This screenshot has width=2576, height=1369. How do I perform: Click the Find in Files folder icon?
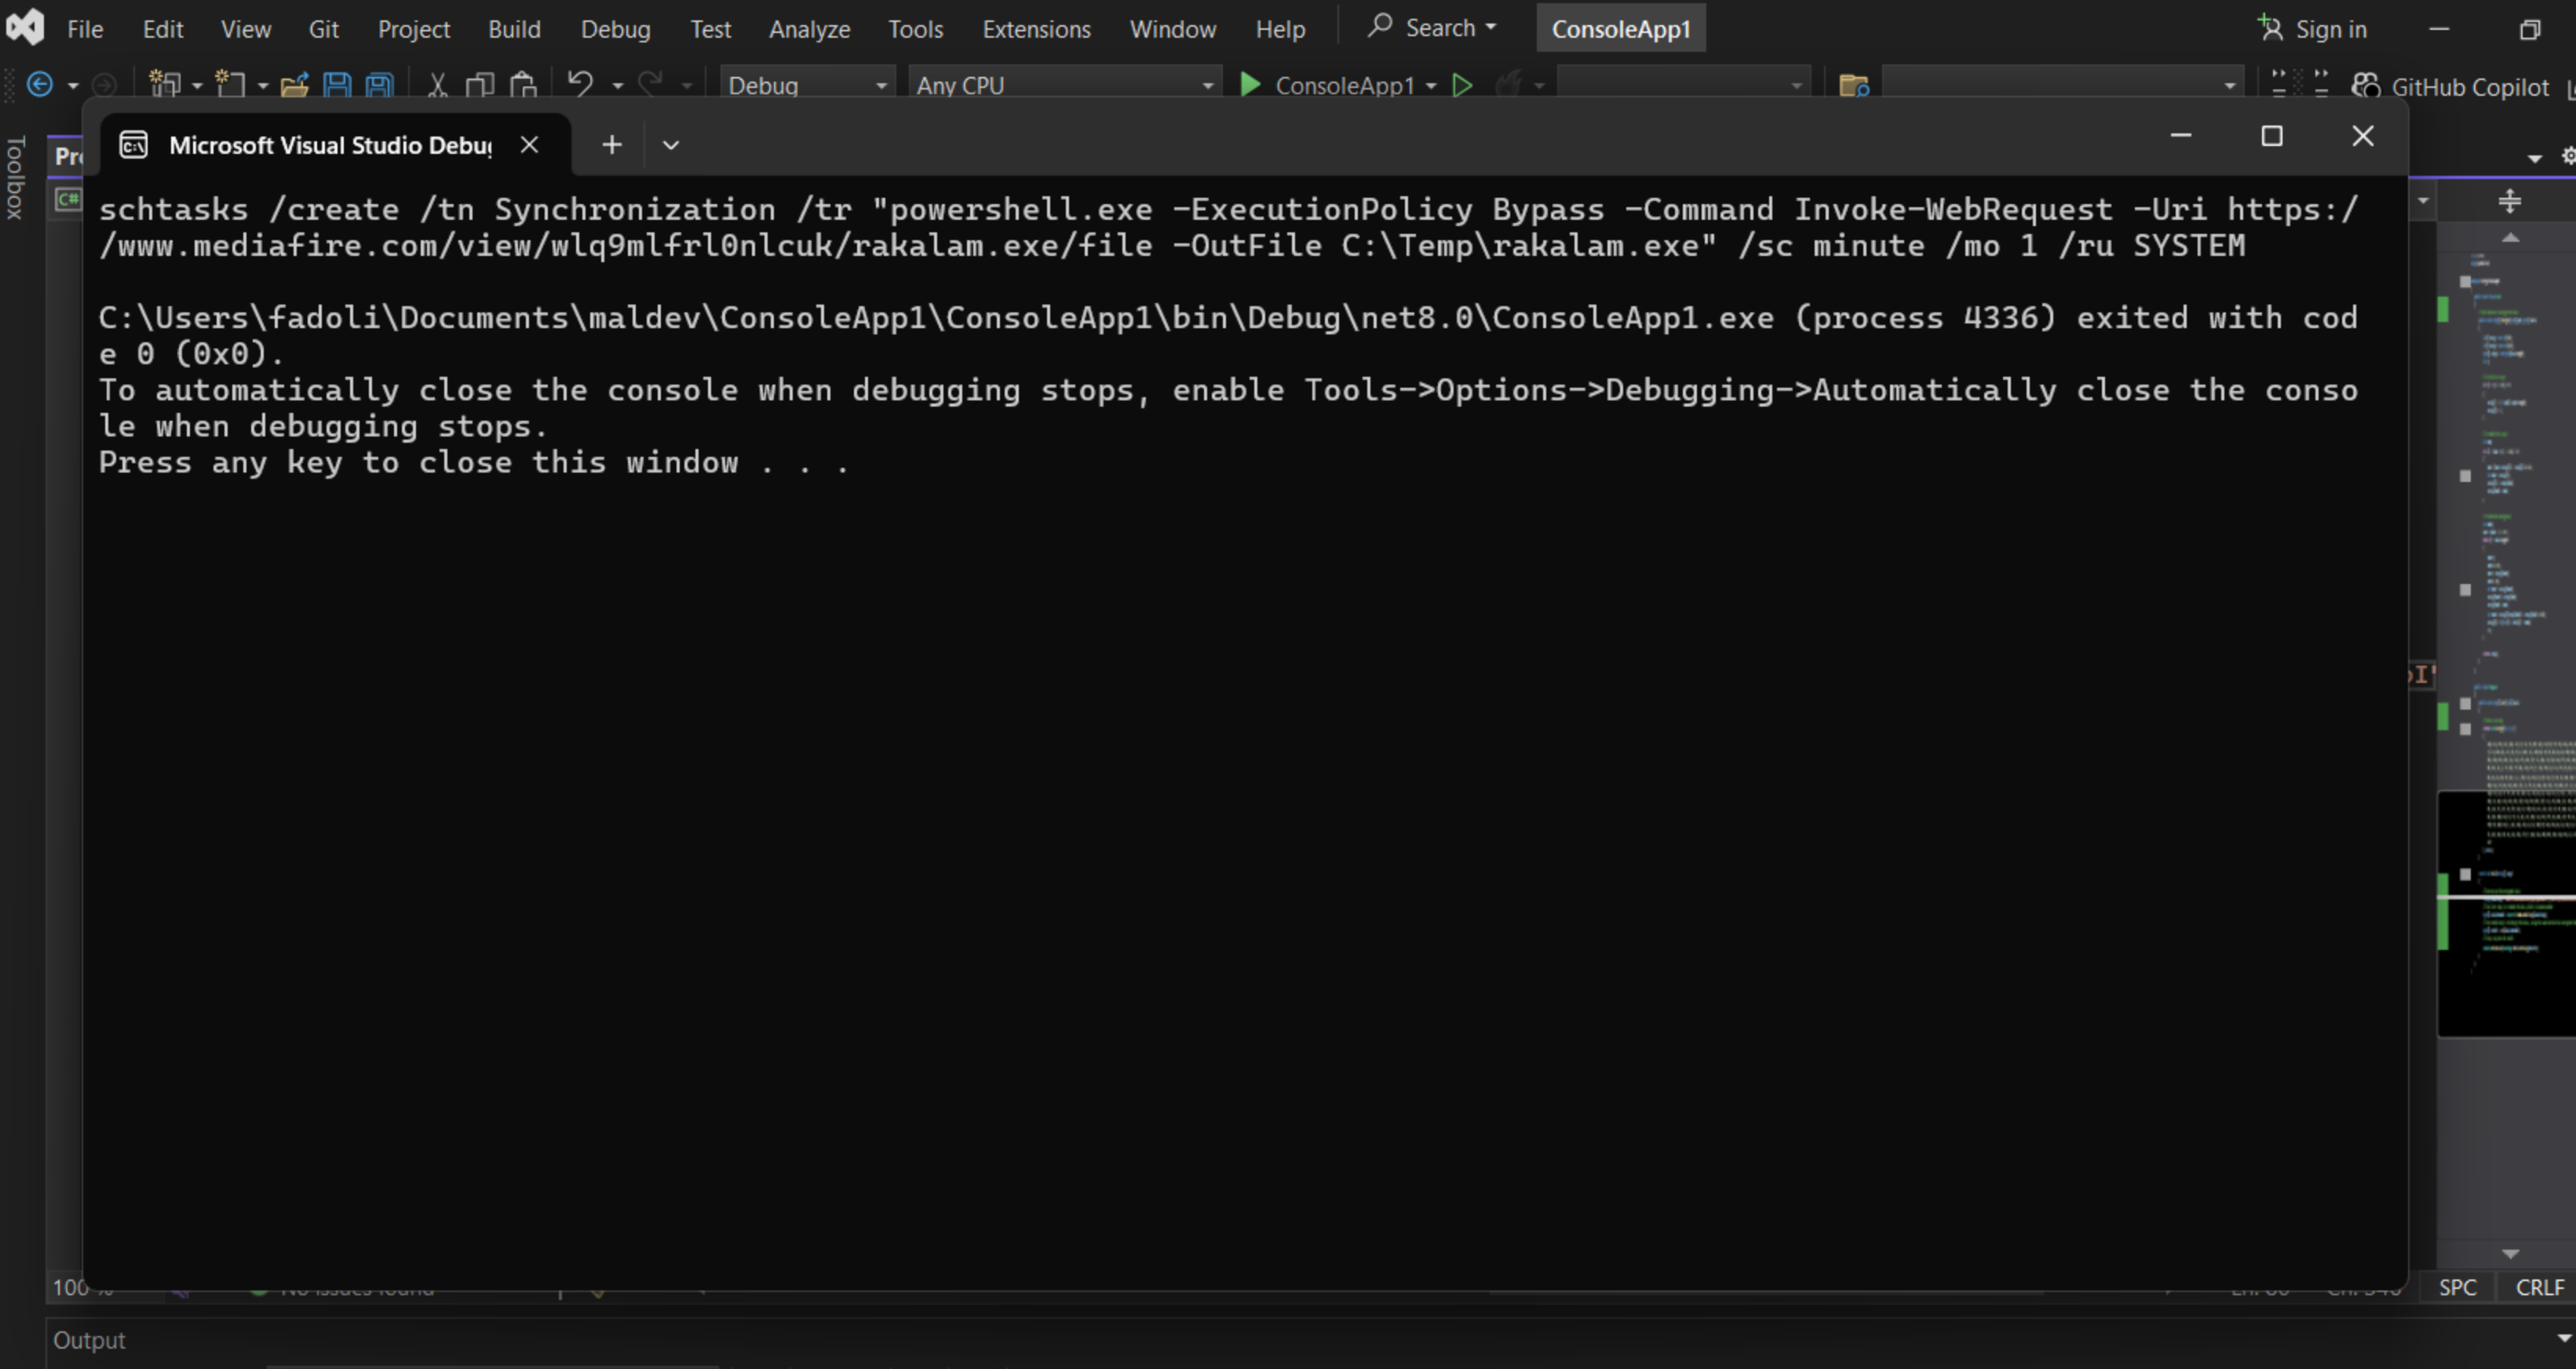click(1854, 86)
